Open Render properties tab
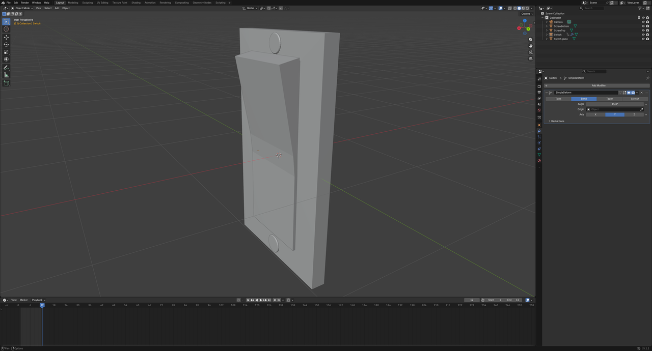The height and width of the screenshot is (351, 652). (x=539, y=86)
